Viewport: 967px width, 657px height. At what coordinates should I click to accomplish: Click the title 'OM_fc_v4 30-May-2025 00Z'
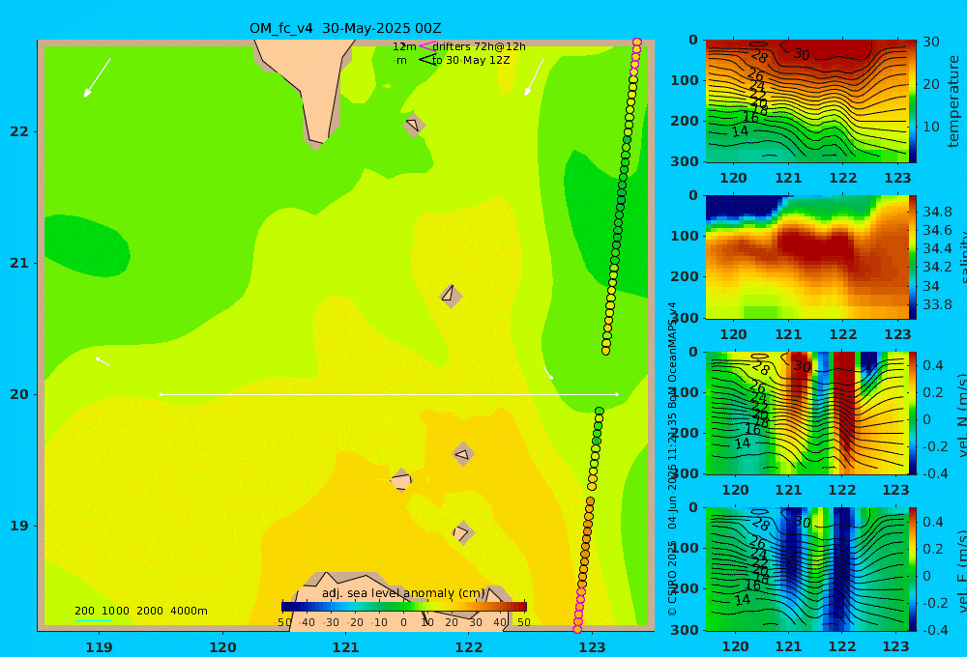click(x=345, y=28)
